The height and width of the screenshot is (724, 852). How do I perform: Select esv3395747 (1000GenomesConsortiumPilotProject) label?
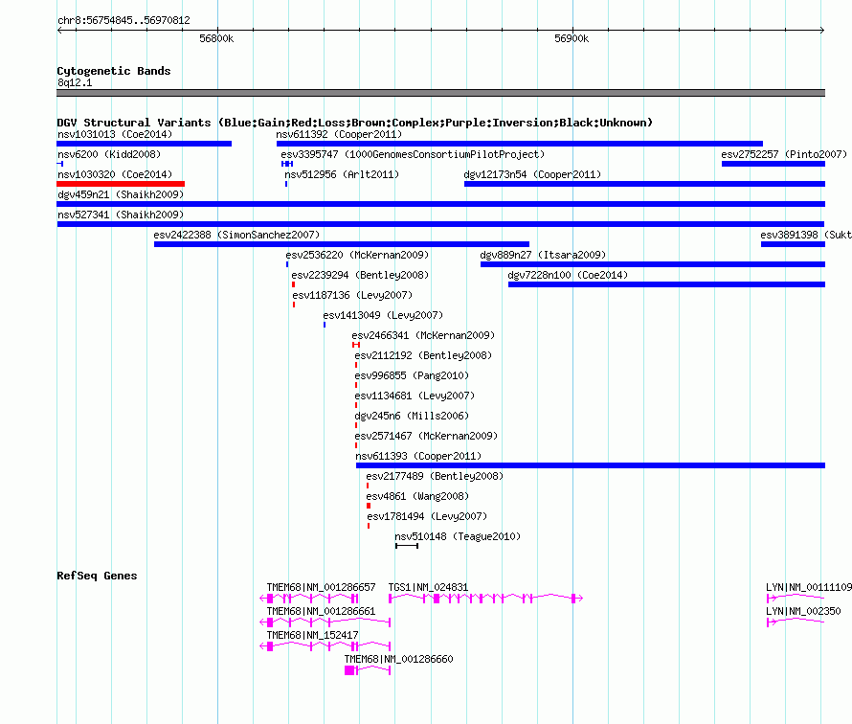(x=413, y=154)
